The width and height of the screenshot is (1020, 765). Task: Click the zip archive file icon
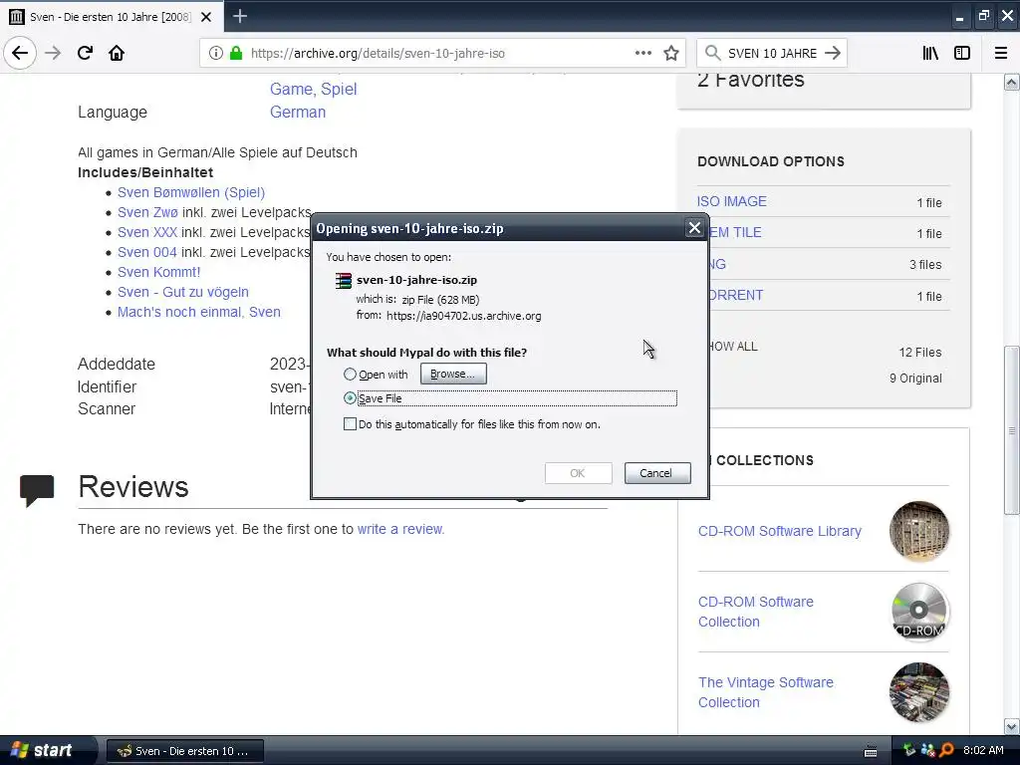[343, 280]
